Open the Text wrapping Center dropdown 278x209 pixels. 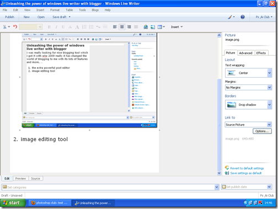pyautogui.click(x=248, y=73)
